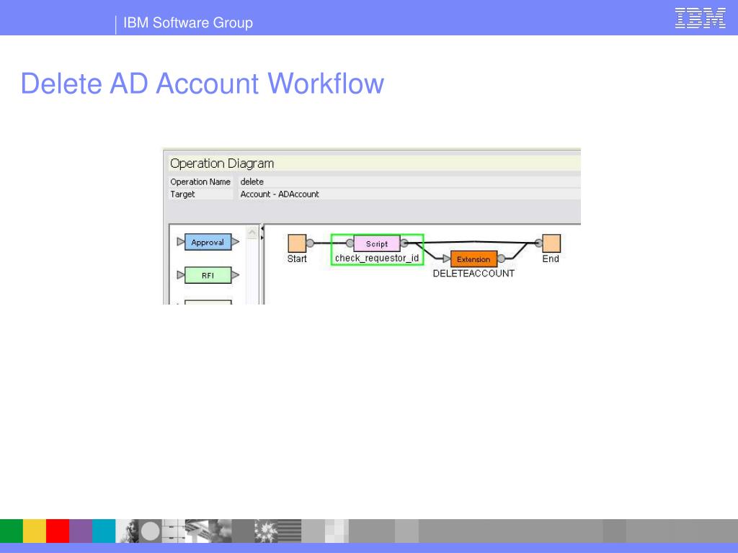Select the Approval node in the palette
Screen dimensions: 738x553
[208, 242]
